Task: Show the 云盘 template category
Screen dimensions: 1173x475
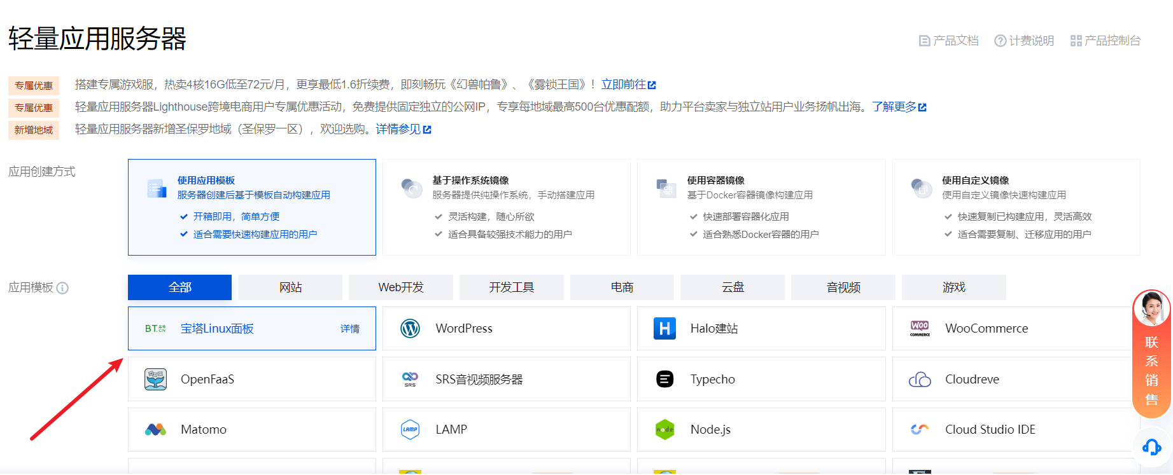Action: (x=733, y=287)
